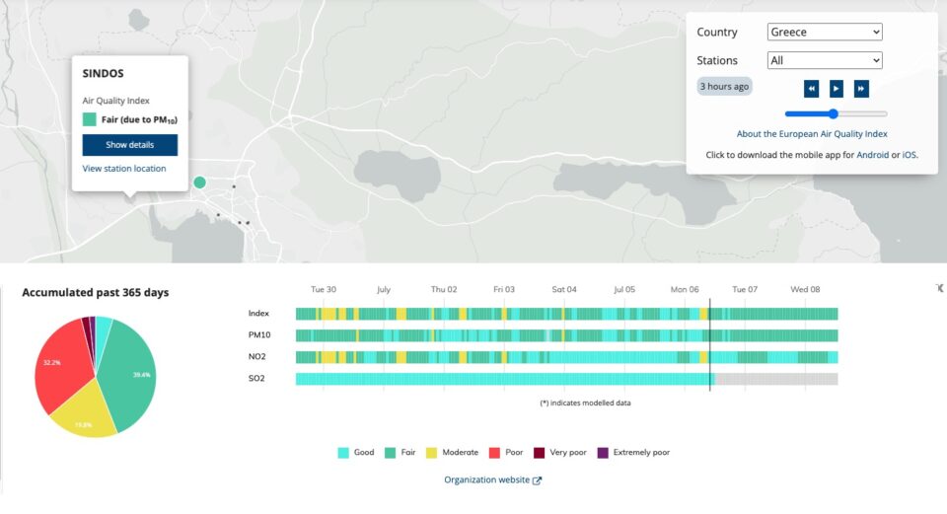Click the 'Tue 07' date label
Screen dimensions: 947x514
click(745, 289)
